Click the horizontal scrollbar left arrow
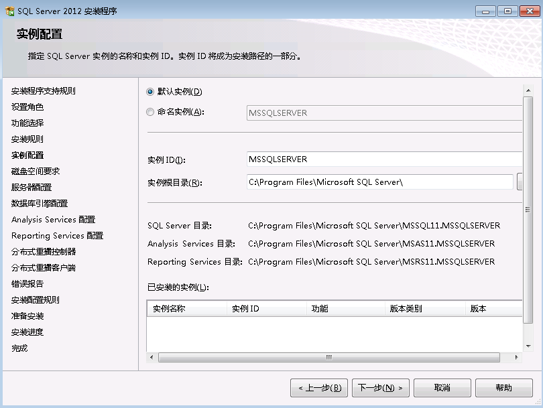This screenshot has width=543, height=408. coord(152,357)
